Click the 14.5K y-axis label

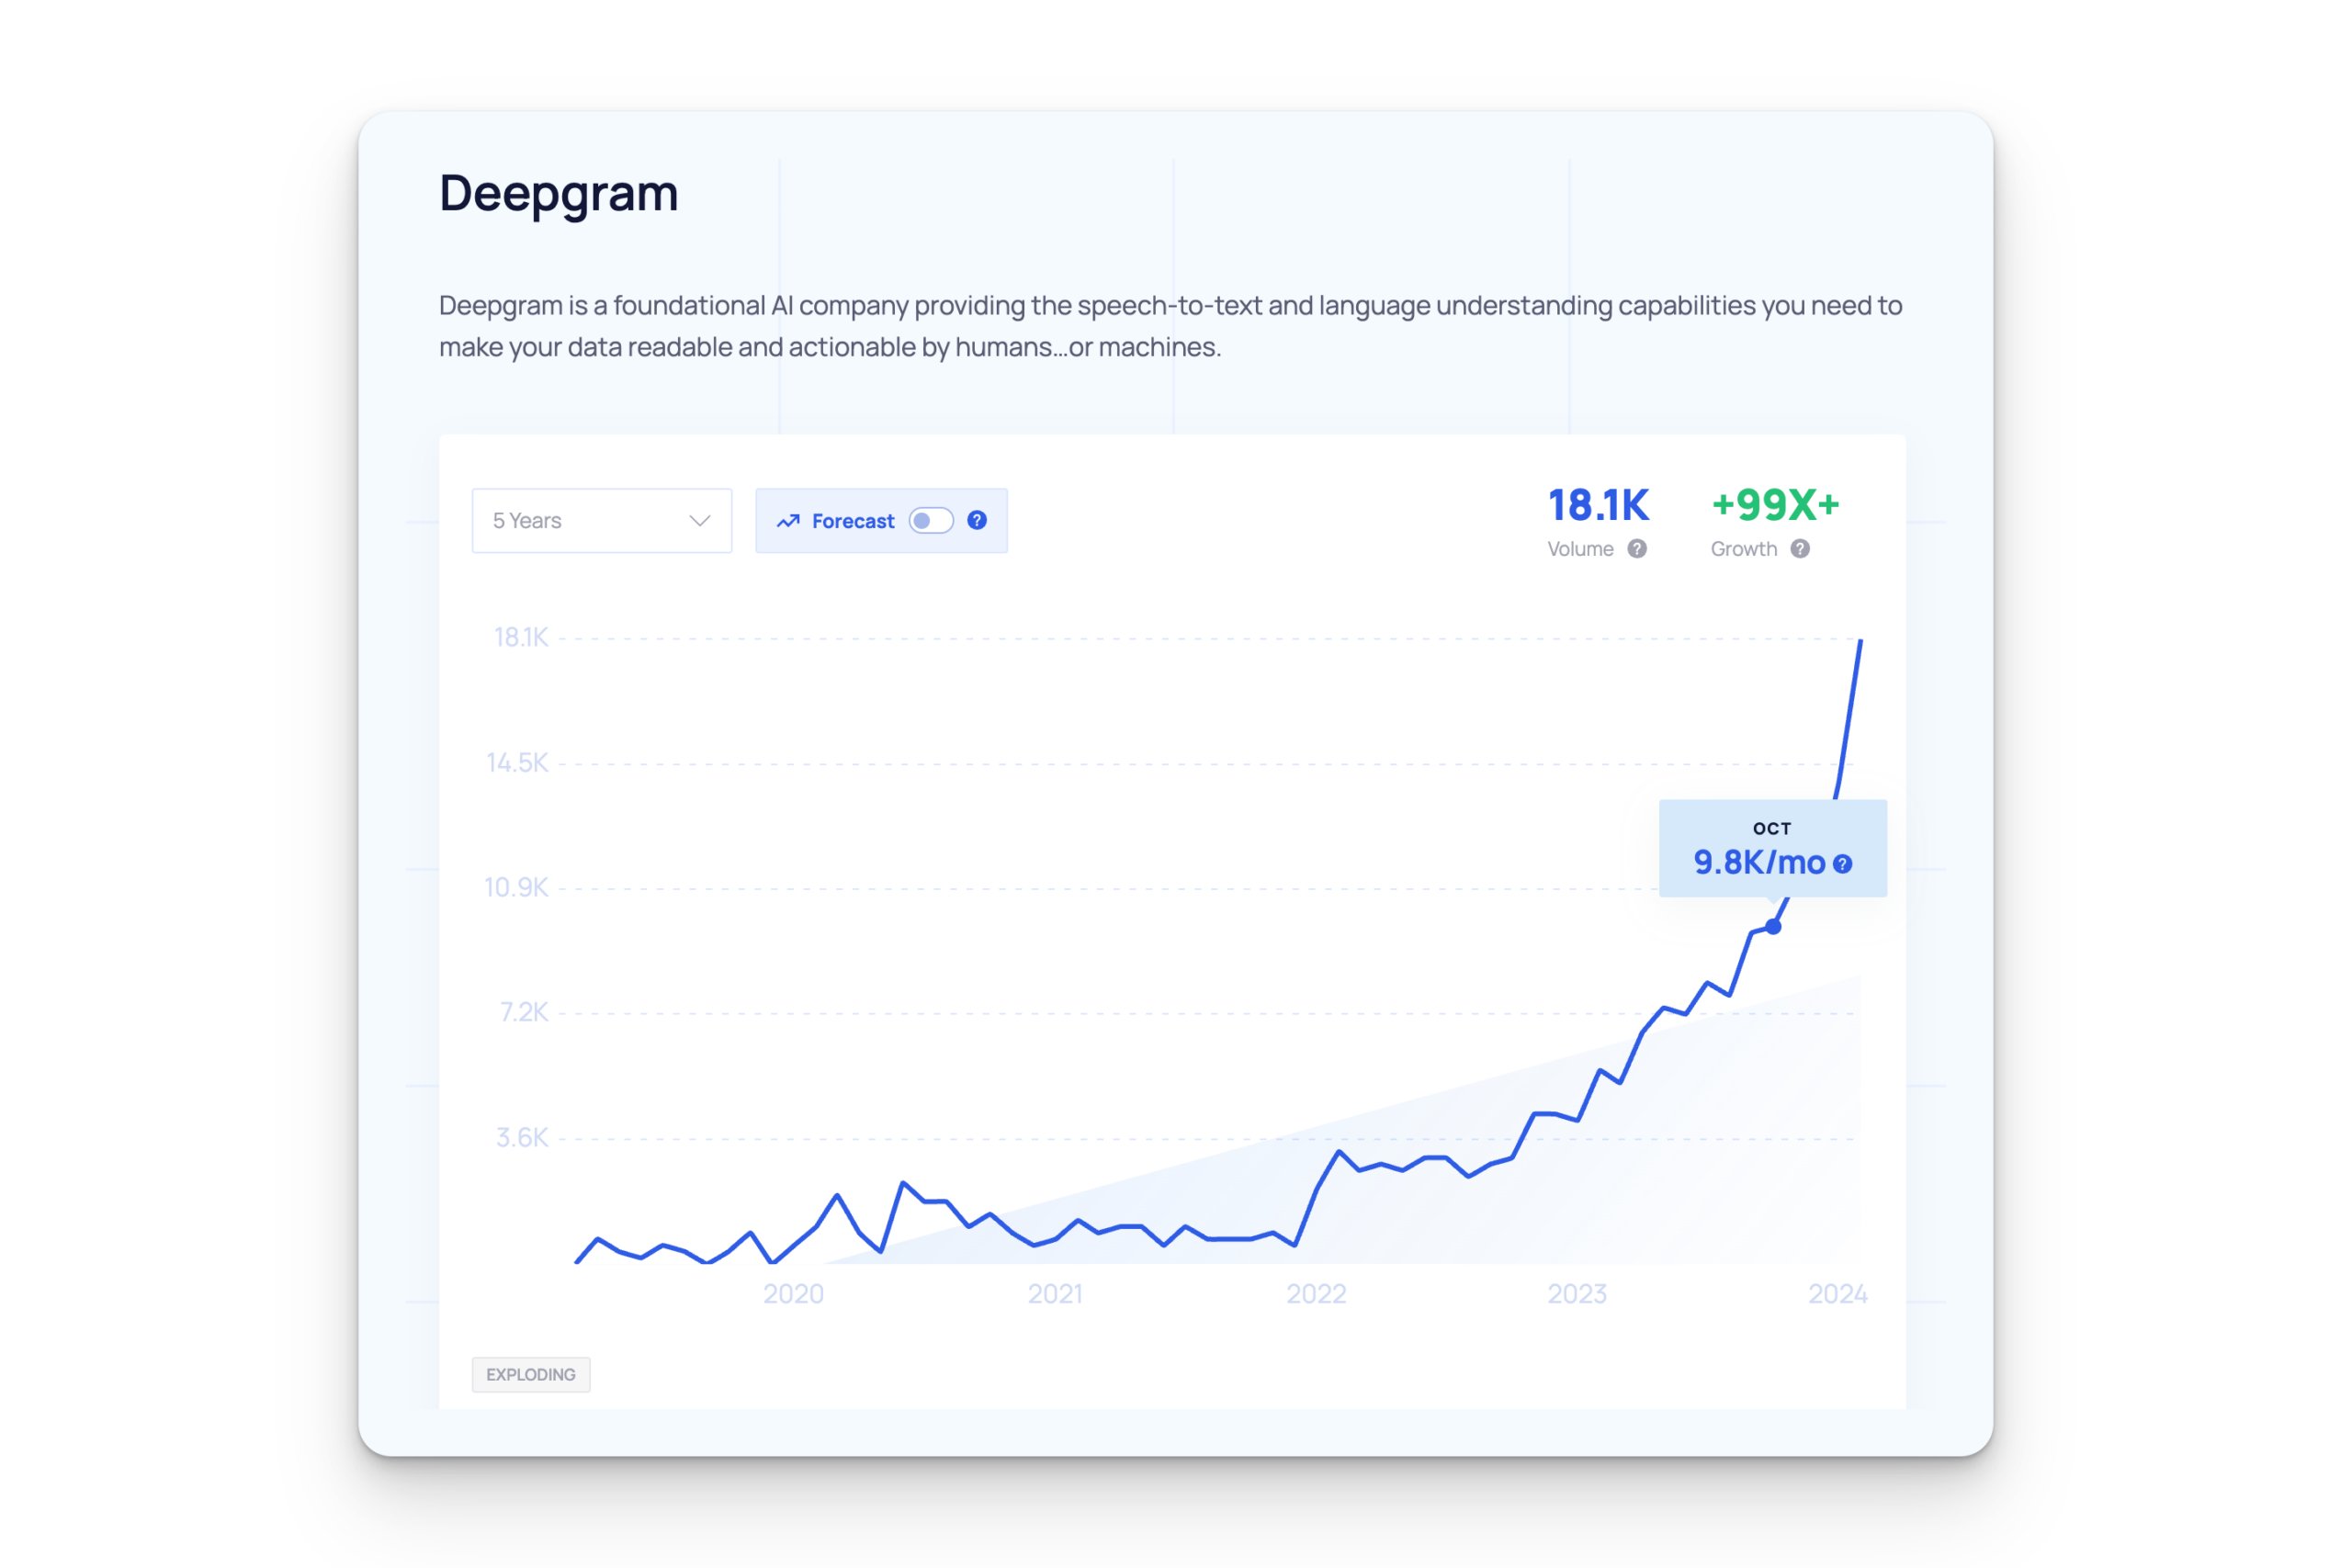[517, 763]
